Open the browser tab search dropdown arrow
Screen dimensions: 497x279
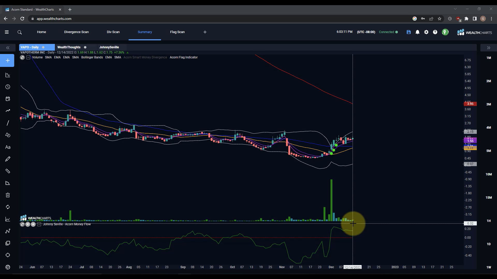click(455, 9)
